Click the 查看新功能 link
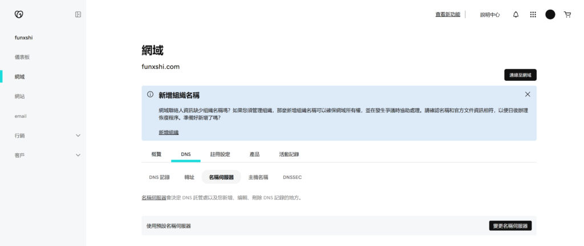 tap(448, 14)
